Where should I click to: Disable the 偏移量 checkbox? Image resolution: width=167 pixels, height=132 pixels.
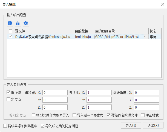(8, 92)
